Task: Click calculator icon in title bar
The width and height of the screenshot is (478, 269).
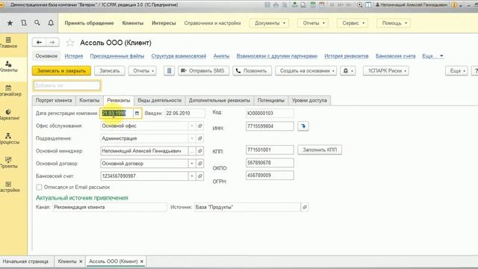Action: 313,5
